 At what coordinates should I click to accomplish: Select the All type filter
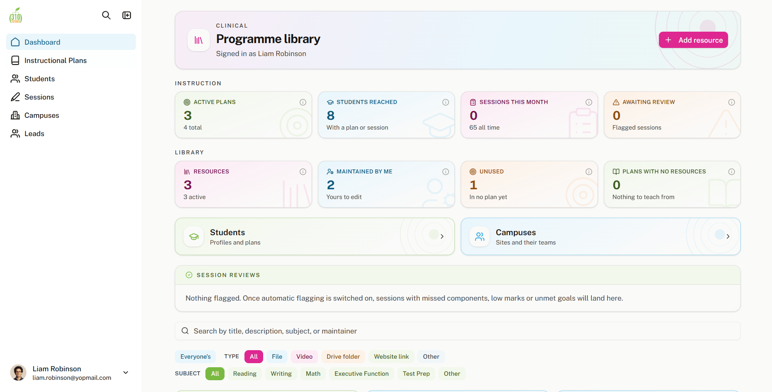tap(254, 357)
